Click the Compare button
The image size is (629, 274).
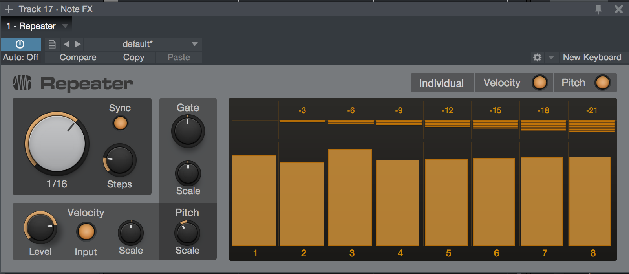coord(78,58)
